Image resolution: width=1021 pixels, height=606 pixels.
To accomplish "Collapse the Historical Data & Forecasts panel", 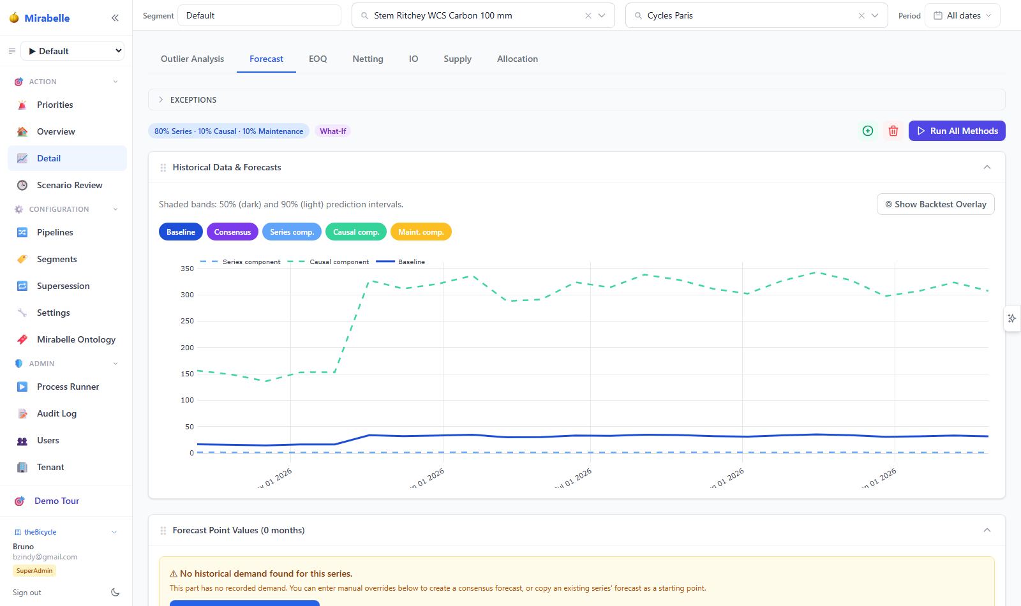I will click(x=987, y=167).
